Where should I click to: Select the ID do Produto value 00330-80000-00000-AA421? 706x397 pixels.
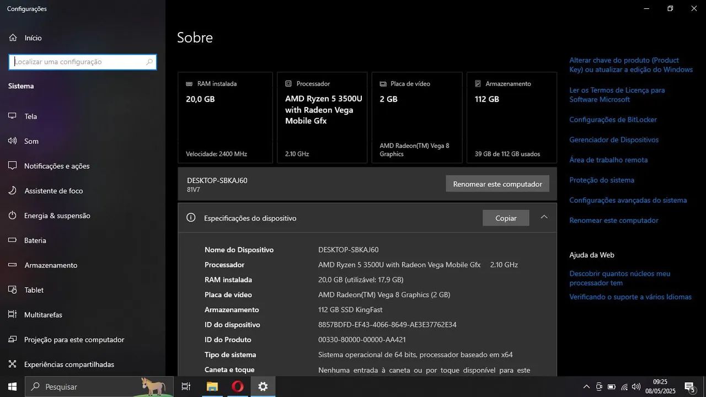point(362,340)
